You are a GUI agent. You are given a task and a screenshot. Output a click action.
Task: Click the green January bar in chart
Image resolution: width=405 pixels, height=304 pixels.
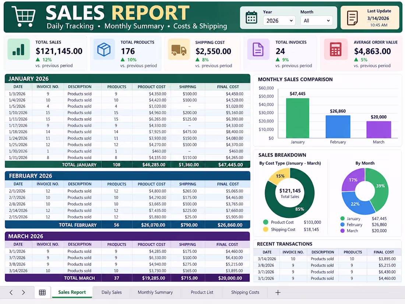[x=297, y=118]
